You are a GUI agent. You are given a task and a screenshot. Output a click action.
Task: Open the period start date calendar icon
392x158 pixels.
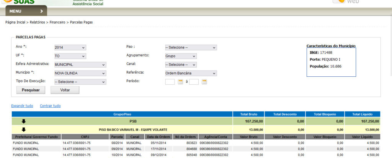(181, 82)
